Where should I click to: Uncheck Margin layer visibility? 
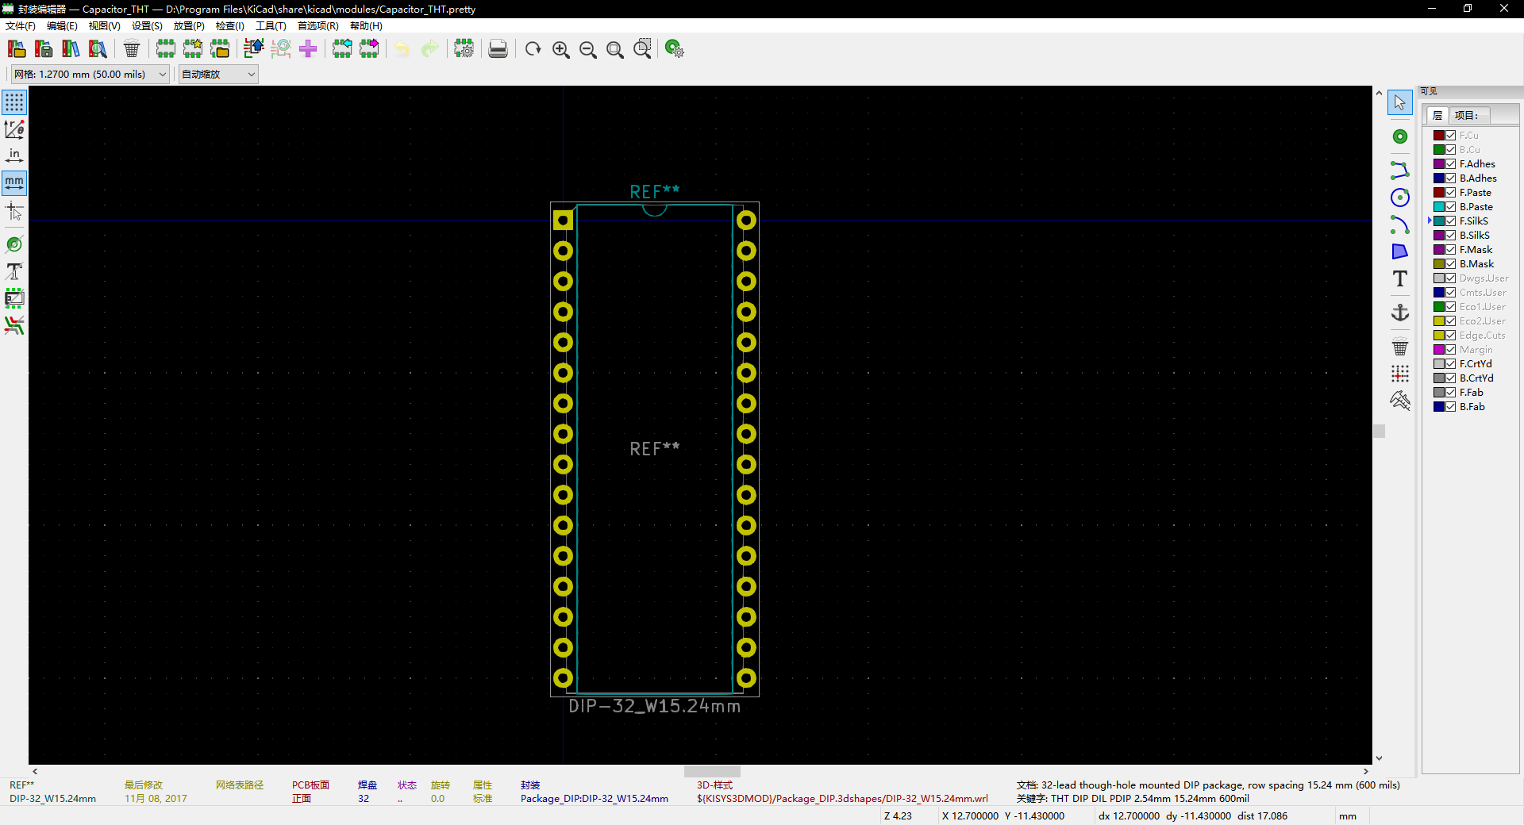coord(1450,350)
